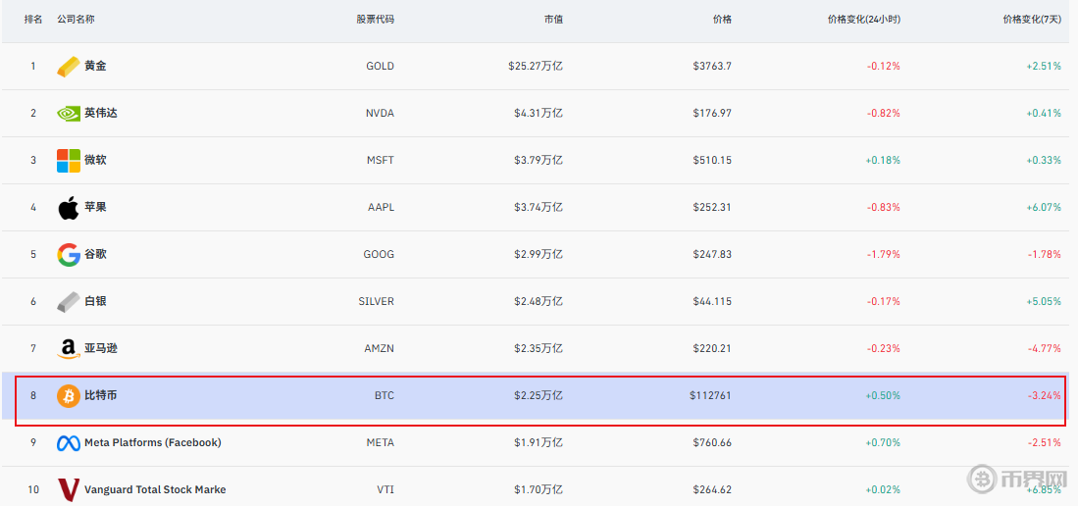Open the Meta infinity logo

tap(68, 443)
